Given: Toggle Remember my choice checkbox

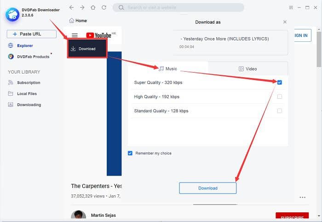Looking at the screenshot, I should 130,153.
